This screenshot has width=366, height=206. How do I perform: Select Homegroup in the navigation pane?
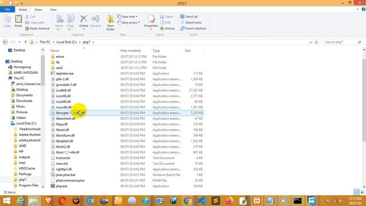click(22, 67)
